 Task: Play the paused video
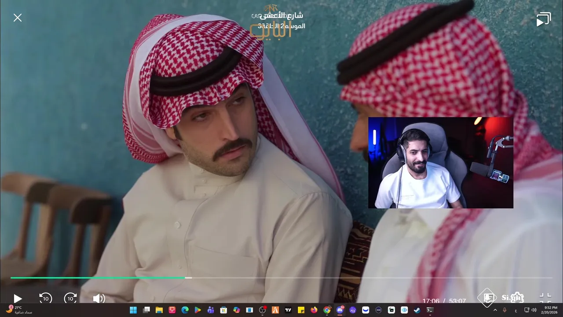click(18, 299)
